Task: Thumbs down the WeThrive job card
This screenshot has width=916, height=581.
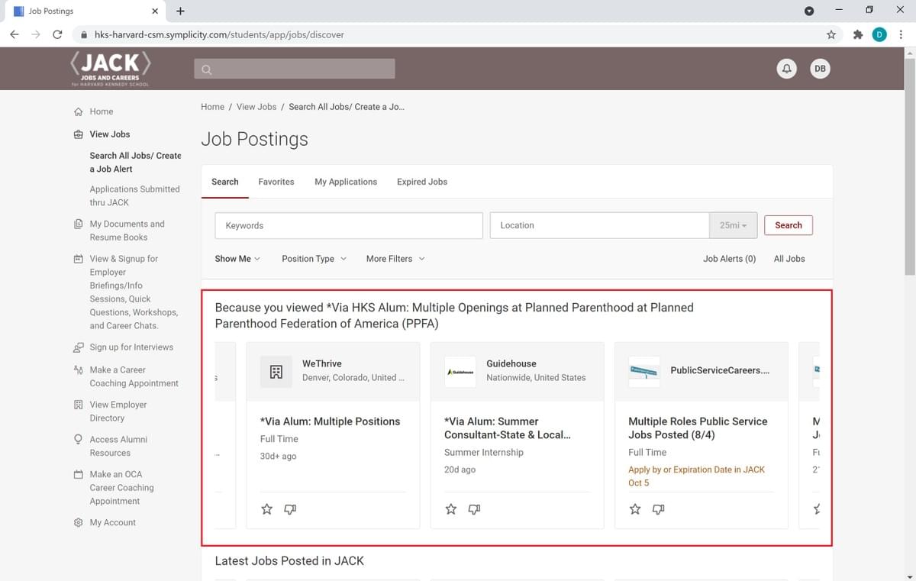Action: pyautogui.click(x=290, y=509)
